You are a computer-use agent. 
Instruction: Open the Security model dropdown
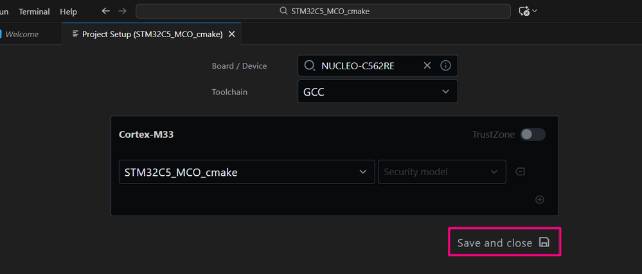coord(441,172)
